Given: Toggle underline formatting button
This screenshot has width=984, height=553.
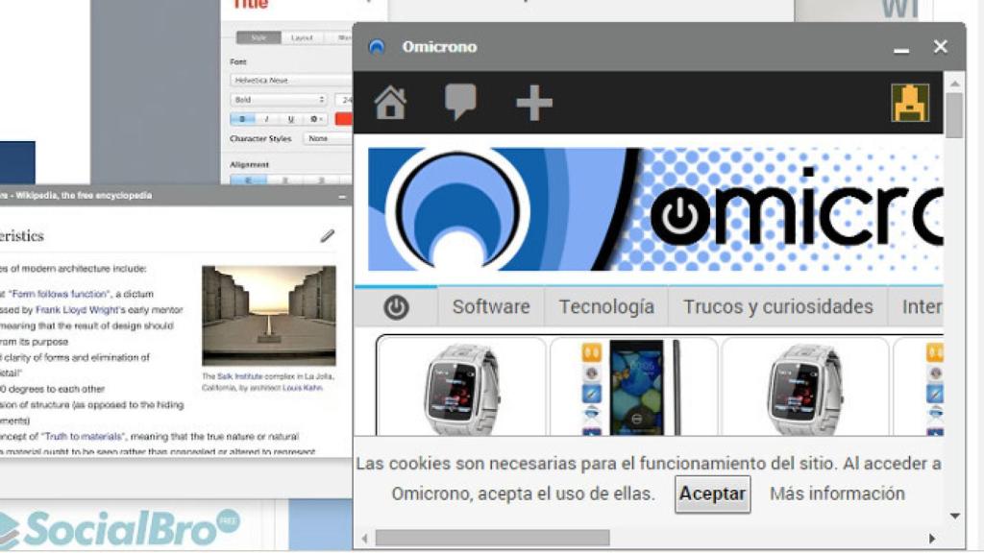Looking at the screenshot, I should point(291,119).
